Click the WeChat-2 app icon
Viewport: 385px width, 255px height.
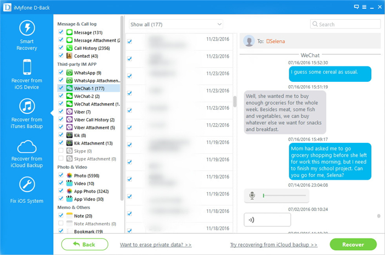(69, 96)
